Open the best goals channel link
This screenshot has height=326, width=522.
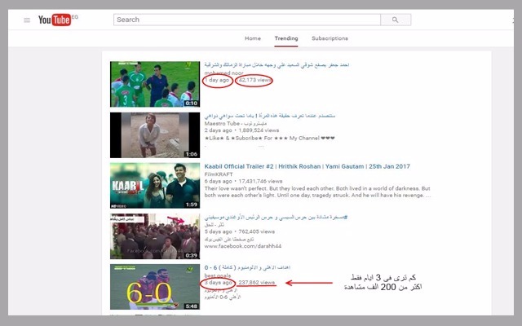pos(219,275)
